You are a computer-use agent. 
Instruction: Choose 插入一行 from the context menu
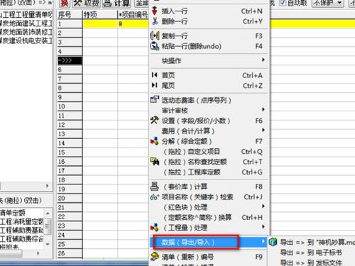click(208, 11)
